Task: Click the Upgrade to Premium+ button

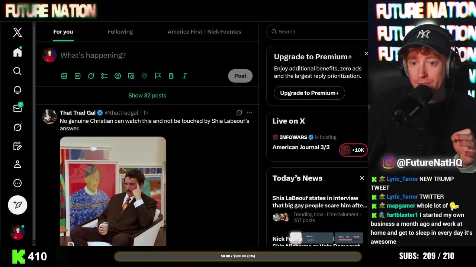Action: 309,93
